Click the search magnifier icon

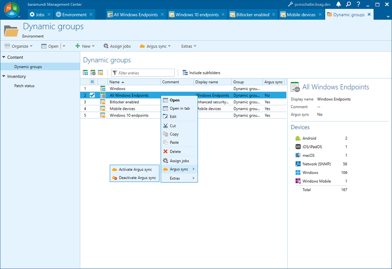(348, 4)
